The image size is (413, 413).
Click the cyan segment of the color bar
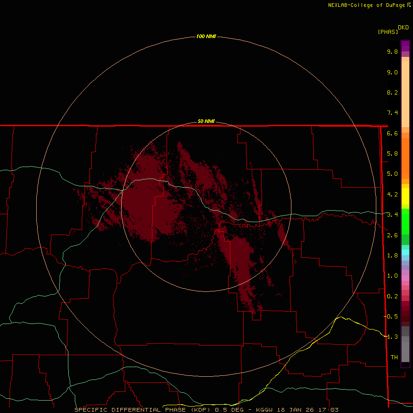click(x=405, y=252)
